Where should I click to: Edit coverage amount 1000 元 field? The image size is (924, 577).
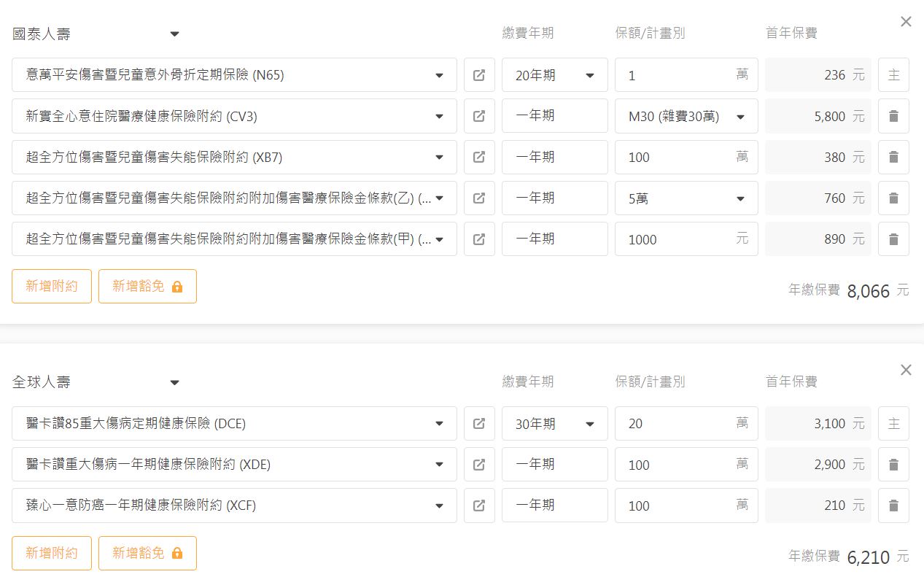(686, 239)
